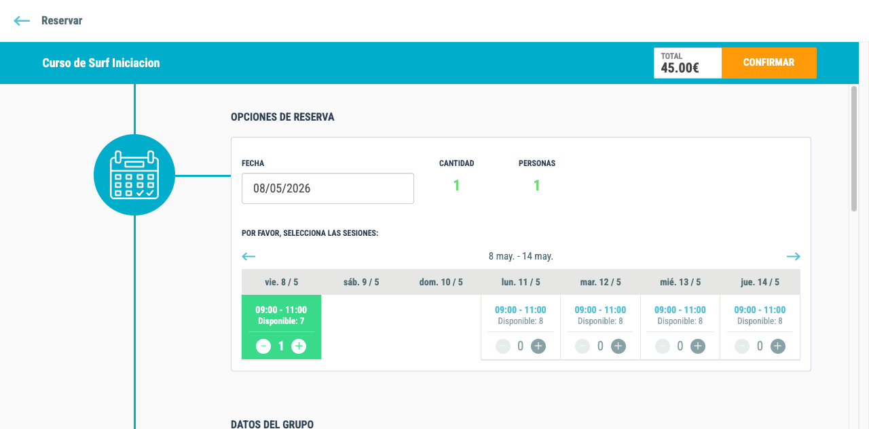The width and height of the screenshot is (869, 429).
Task: Click the Curso de Surf Iniciacion heading
Action: 101,63
